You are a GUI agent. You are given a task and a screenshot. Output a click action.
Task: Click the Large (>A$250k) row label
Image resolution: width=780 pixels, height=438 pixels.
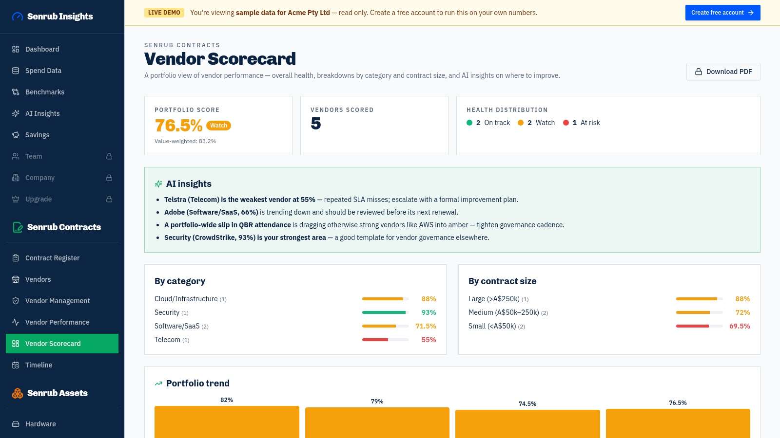click(x=498, y=299)
